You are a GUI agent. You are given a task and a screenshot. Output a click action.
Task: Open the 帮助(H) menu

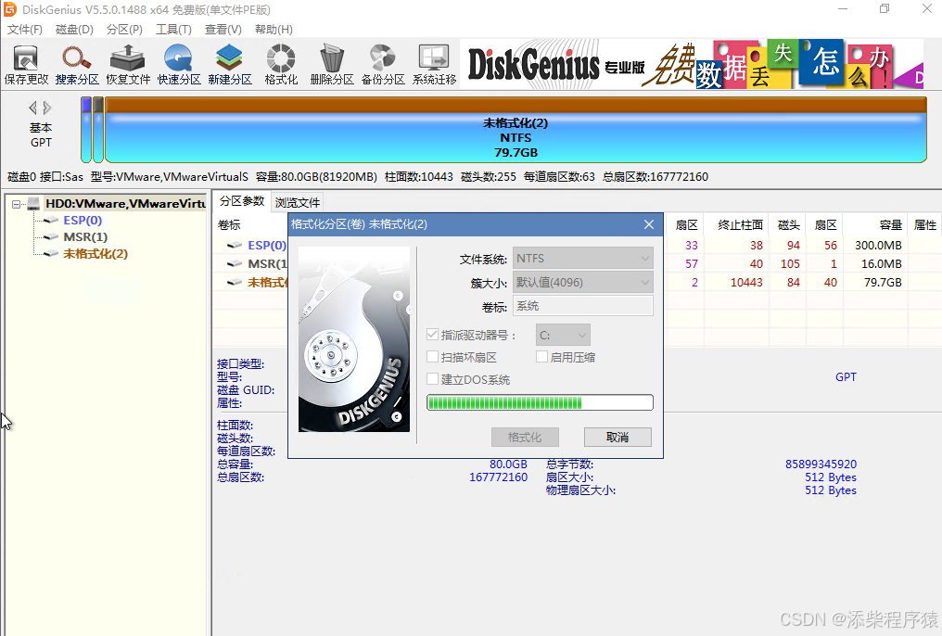tap(274, 30)
